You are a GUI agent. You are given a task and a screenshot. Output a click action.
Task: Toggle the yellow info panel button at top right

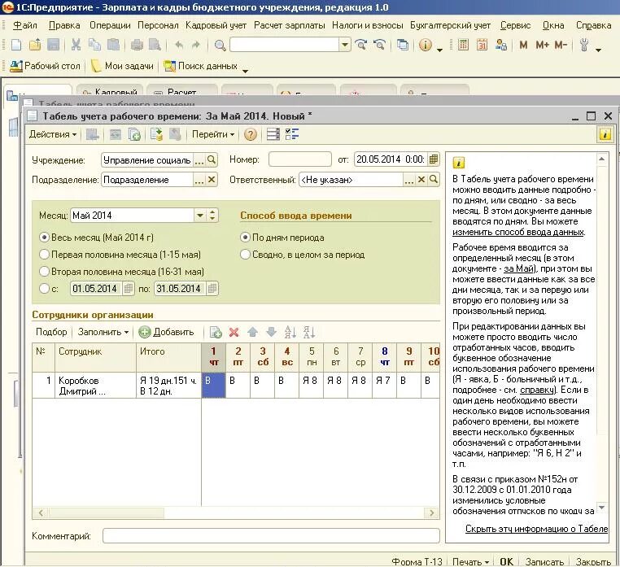(x=605, y=134)
